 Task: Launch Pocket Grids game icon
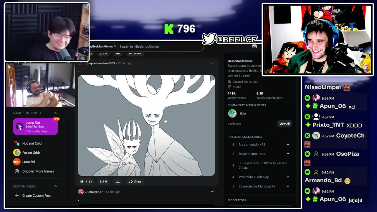point(17,153)
